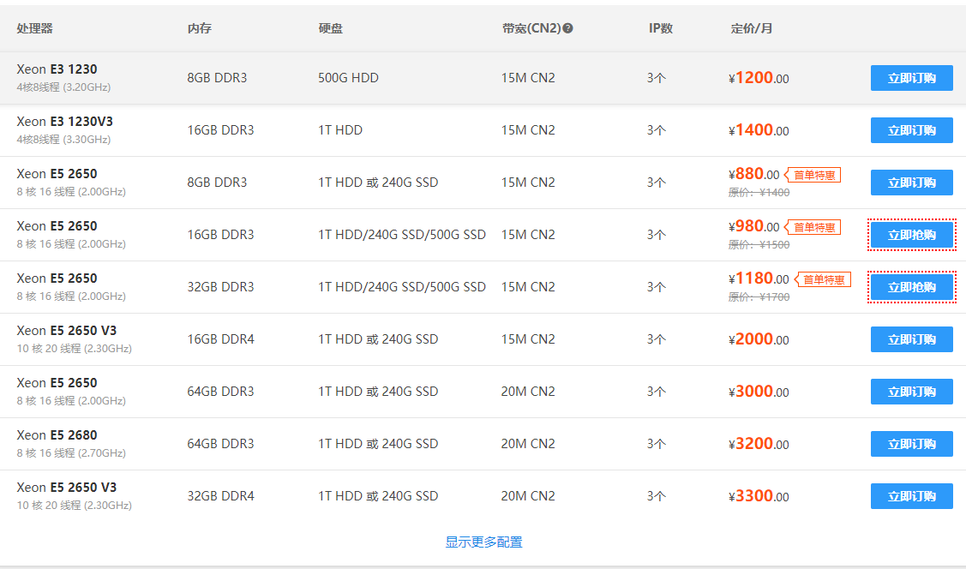
Task: Click the 4核8线程 (3.20GHz) spec text
Action: pos(63,87)
